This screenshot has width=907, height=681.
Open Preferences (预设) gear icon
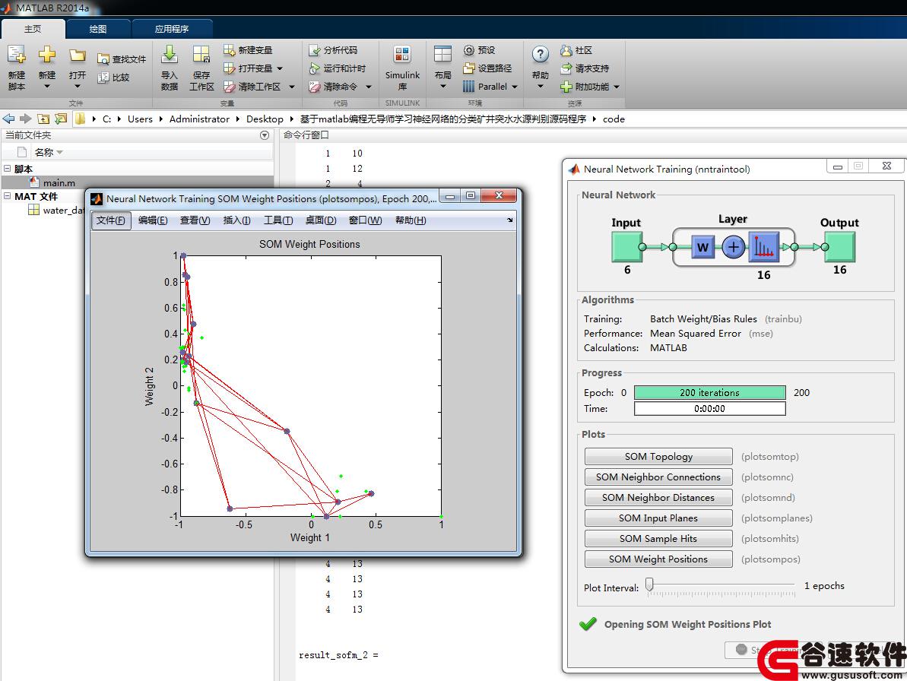click(468, 50)
